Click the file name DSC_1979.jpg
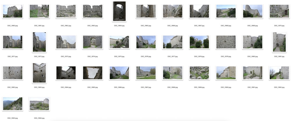Viewport: 298px width, 121px height. (226, 57)
